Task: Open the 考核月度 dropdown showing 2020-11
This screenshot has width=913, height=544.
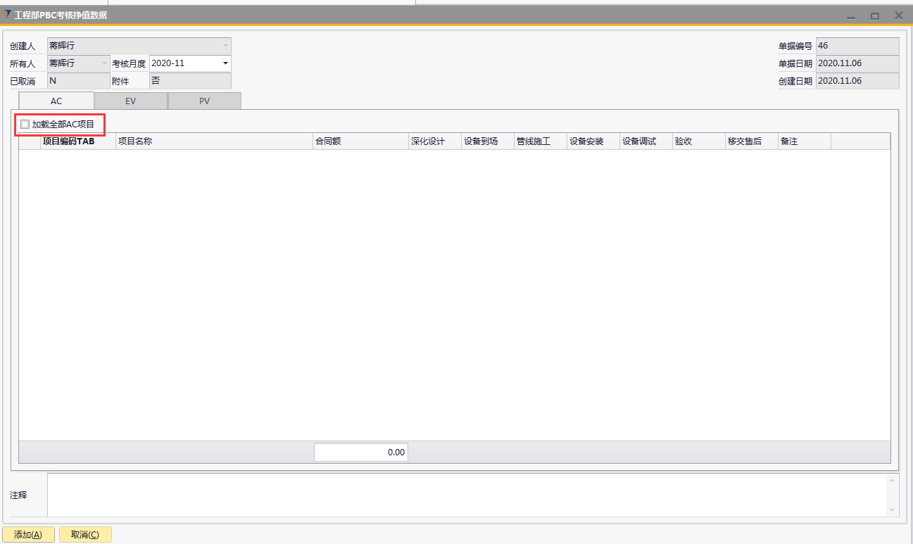Action: pyautogui.click(x=225, y=63)
